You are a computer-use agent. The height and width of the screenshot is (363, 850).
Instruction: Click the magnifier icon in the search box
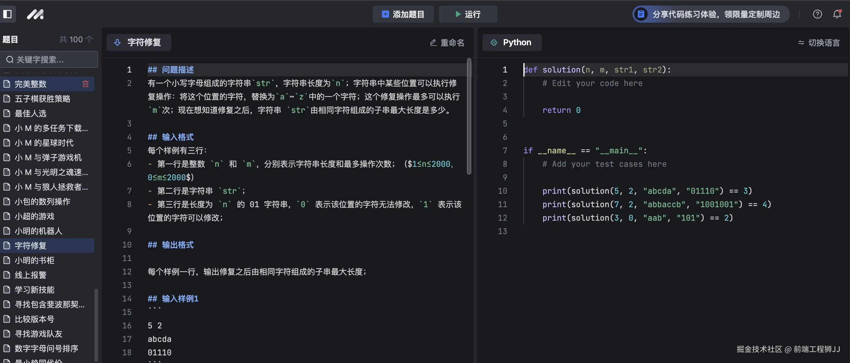pyautogui.click(x=10, y=59)
